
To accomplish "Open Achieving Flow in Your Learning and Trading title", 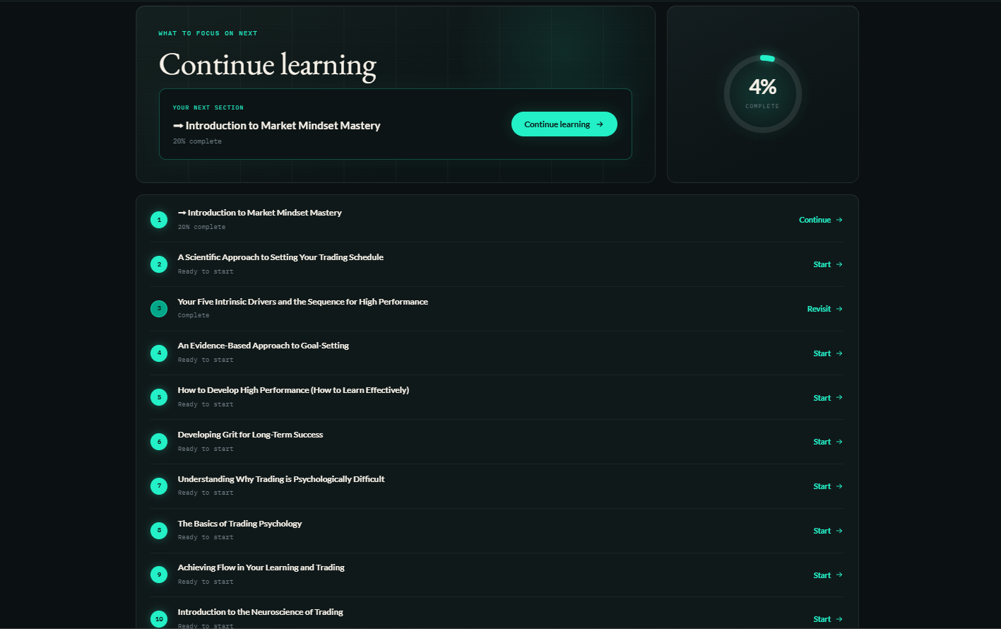I will [x=261, y=568].
